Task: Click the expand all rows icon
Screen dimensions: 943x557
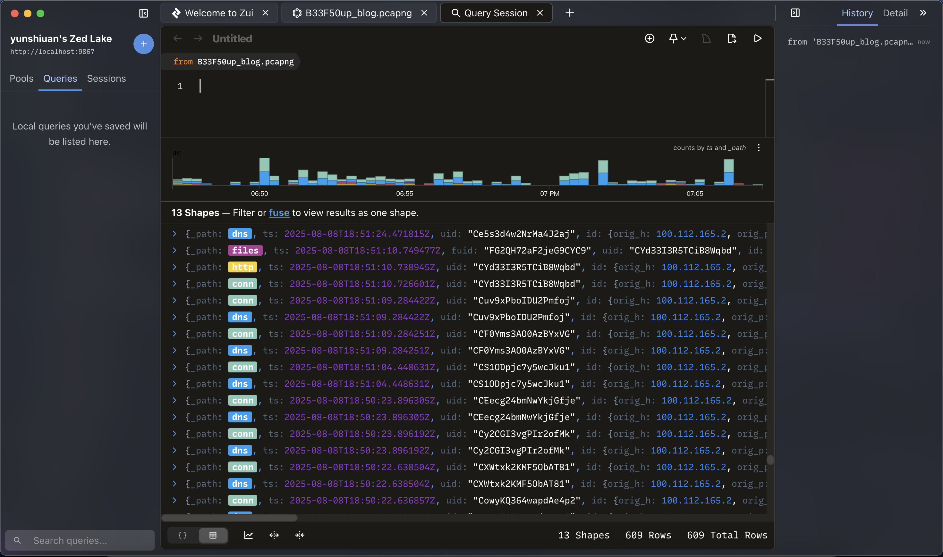Action: coord(274,535)
